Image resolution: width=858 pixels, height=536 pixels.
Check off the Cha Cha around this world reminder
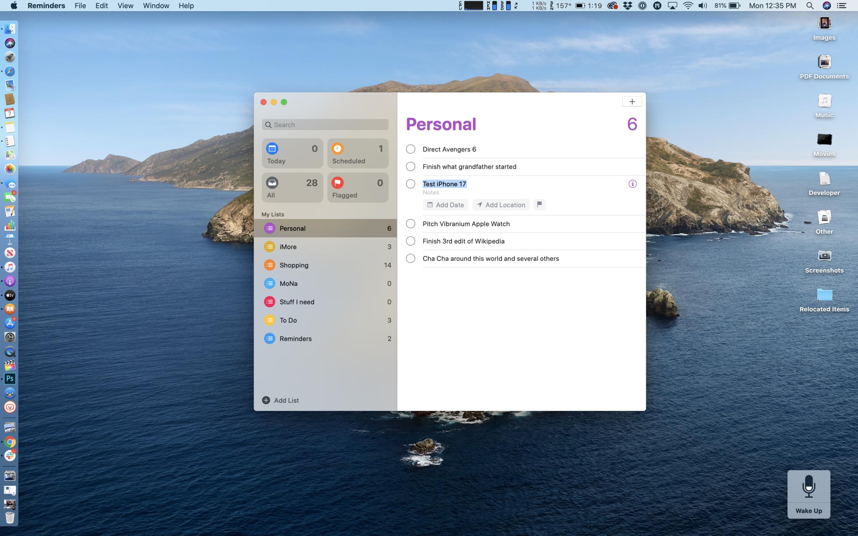[411, 258]
